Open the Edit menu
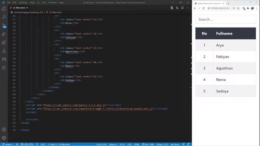This screenshot has height=146, width=260. pos(15,2)
